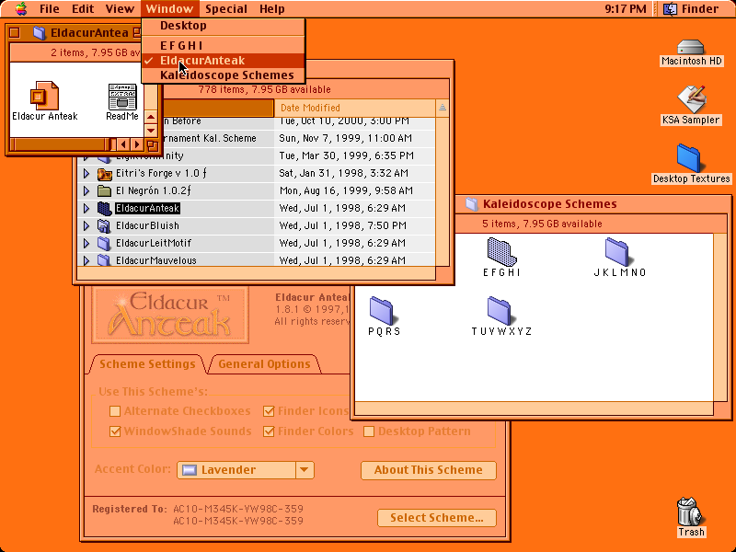Select the KSA Sampler desktop icon
This screenshot has height=552, width=736.
pos(692,99)
